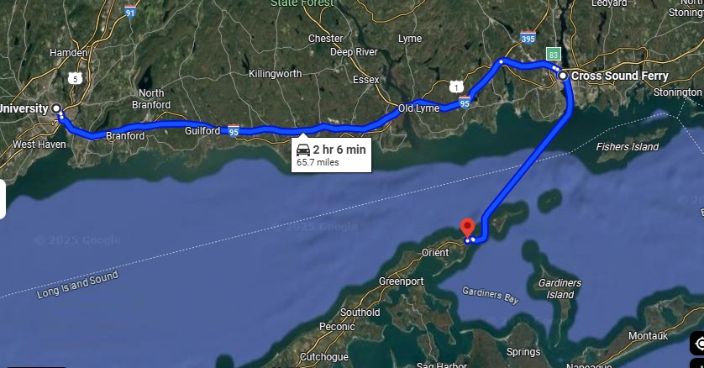Click the Killingworth town label

pos(276,74)
